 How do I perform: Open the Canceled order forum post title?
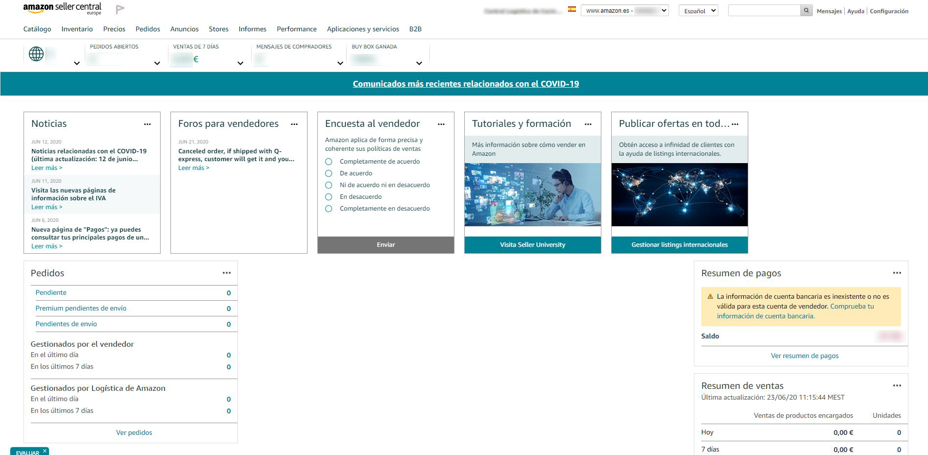(x=237, y=155)
